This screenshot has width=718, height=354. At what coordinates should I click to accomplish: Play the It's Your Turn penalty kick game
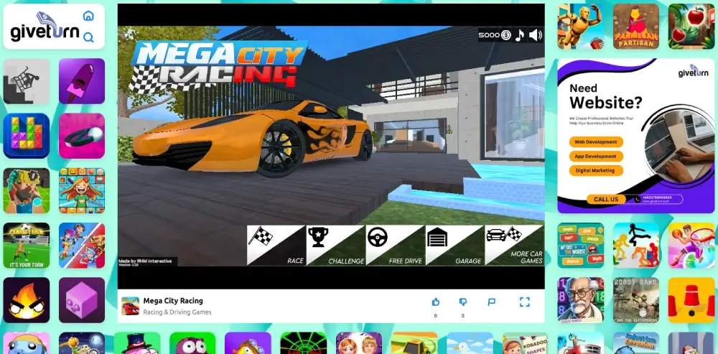click(27, 246)
